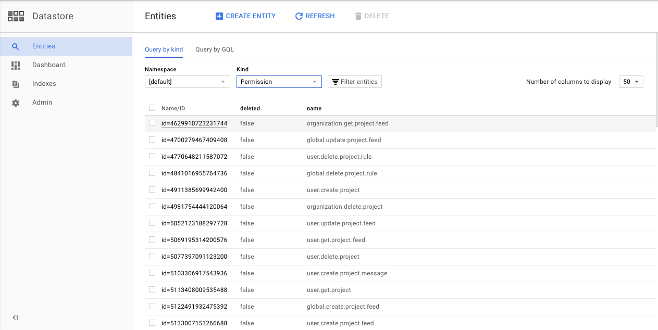Open Entities via the magnifier icon
This screenshot has width=658, height=330.
pyautogui.click(x=16, y=46)
